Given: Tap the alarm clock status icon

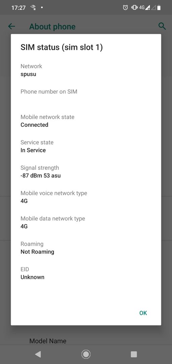Looking at the screenshot, I should click(x=125, y=8).
